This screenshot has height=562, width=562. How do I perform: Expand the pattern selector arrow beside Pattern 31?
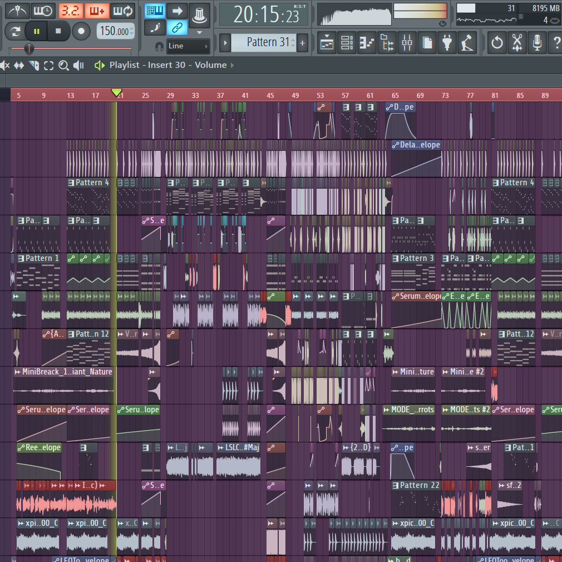225,42
